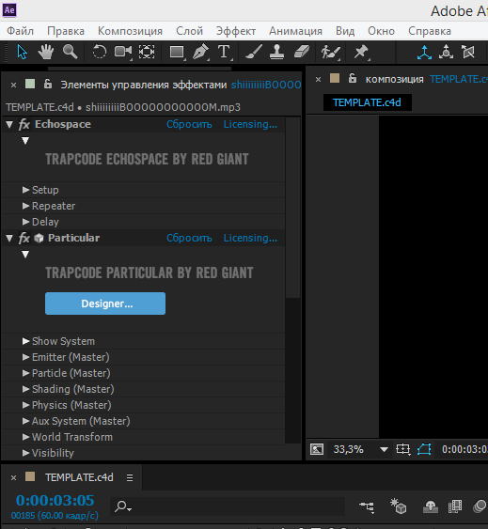488x529 pixels.
Task: Toggle the Draft 3D icon
Action: point(398,506)
